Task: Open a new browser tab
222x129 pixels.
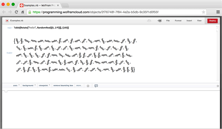Action: click(x=65, y=5)
